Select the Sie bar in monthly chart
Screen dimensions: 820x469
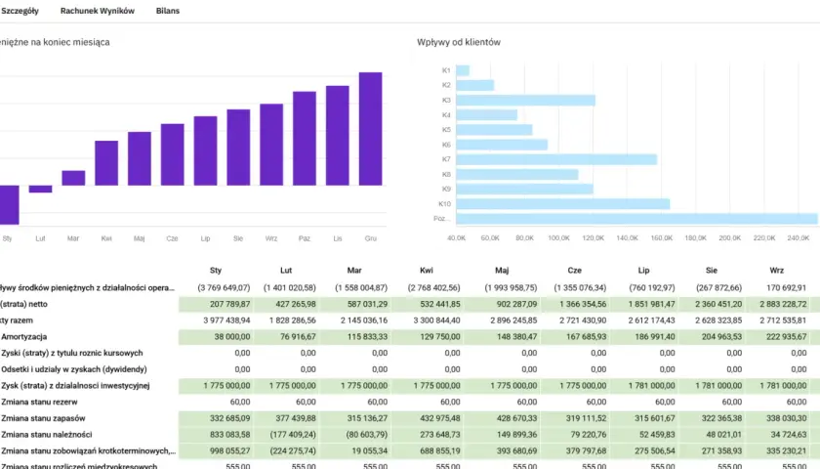point(238,148)
